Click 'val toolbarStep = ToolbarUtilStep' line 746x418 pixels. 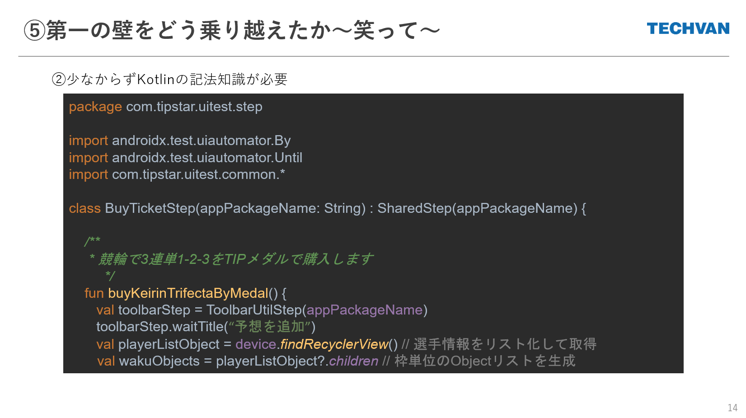tap(262, 310)
